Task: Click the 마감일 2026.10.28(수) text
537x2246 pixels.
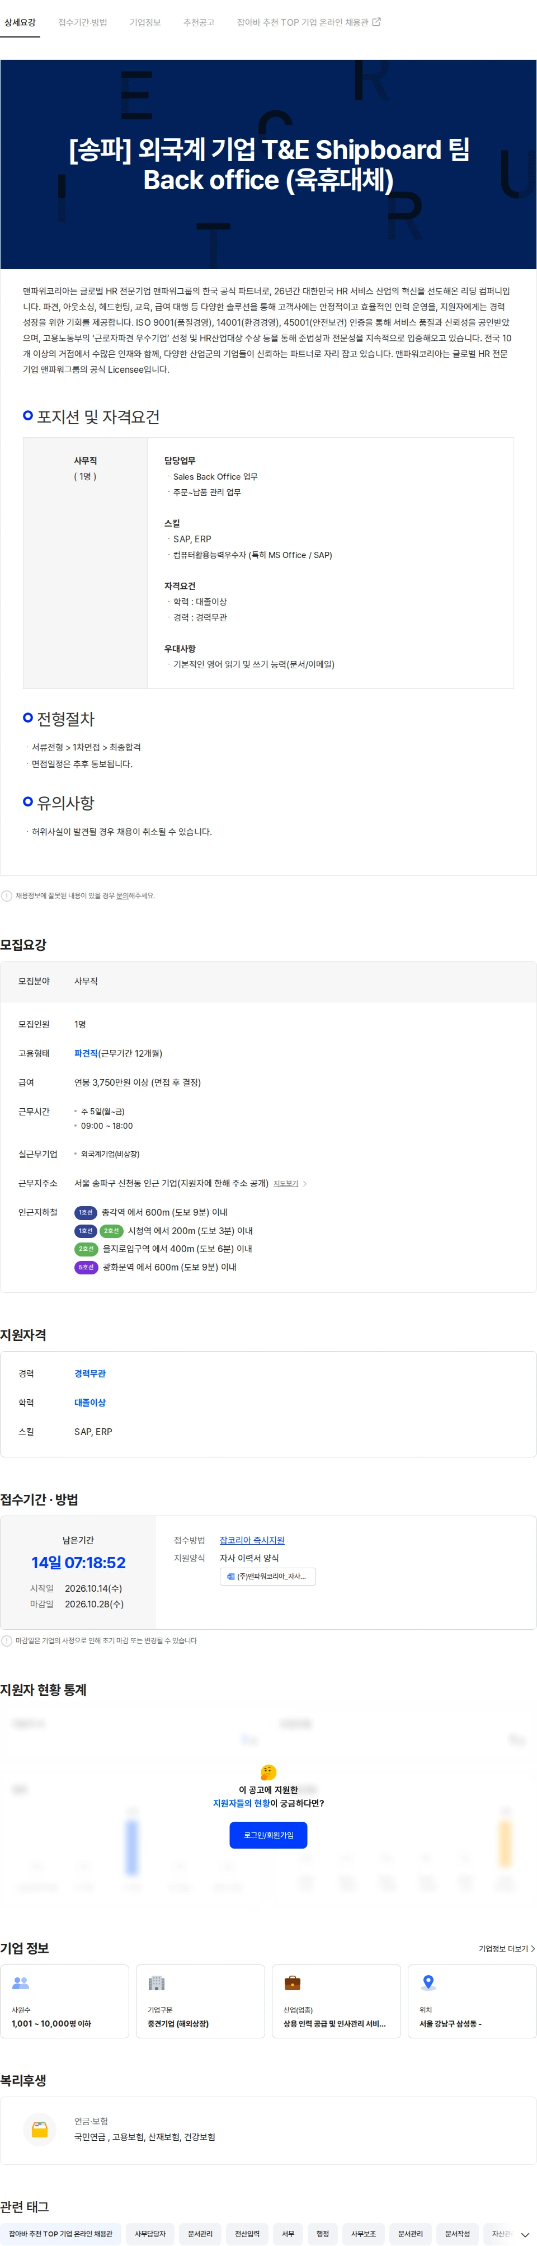Action: click(x=77, y=1603)
